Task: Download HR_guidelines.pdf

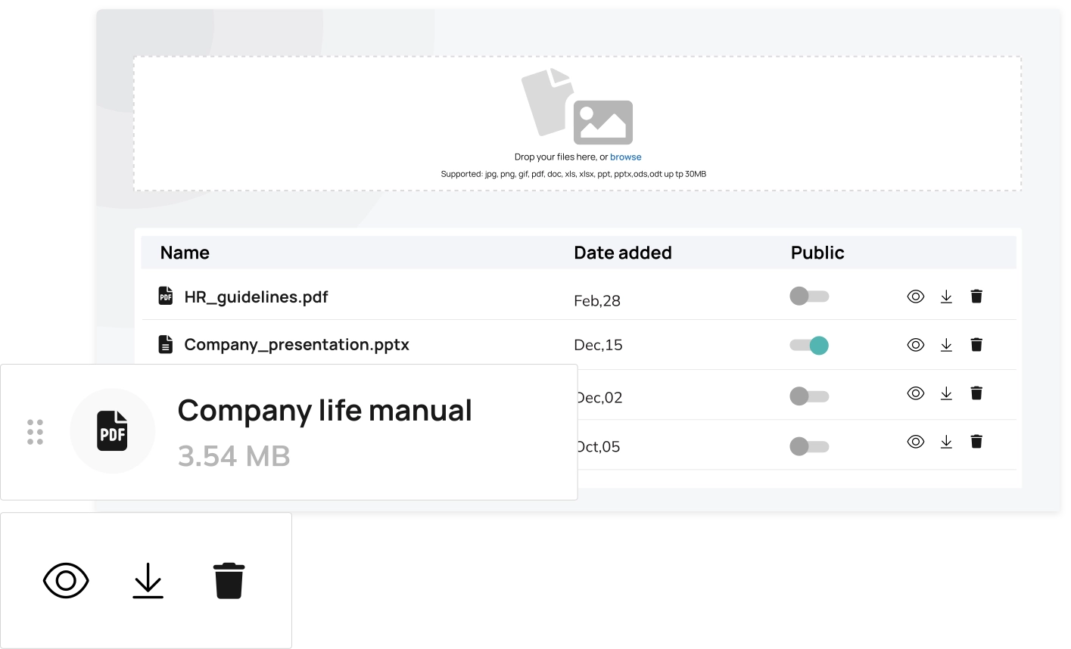Action: tap(946, 297)
